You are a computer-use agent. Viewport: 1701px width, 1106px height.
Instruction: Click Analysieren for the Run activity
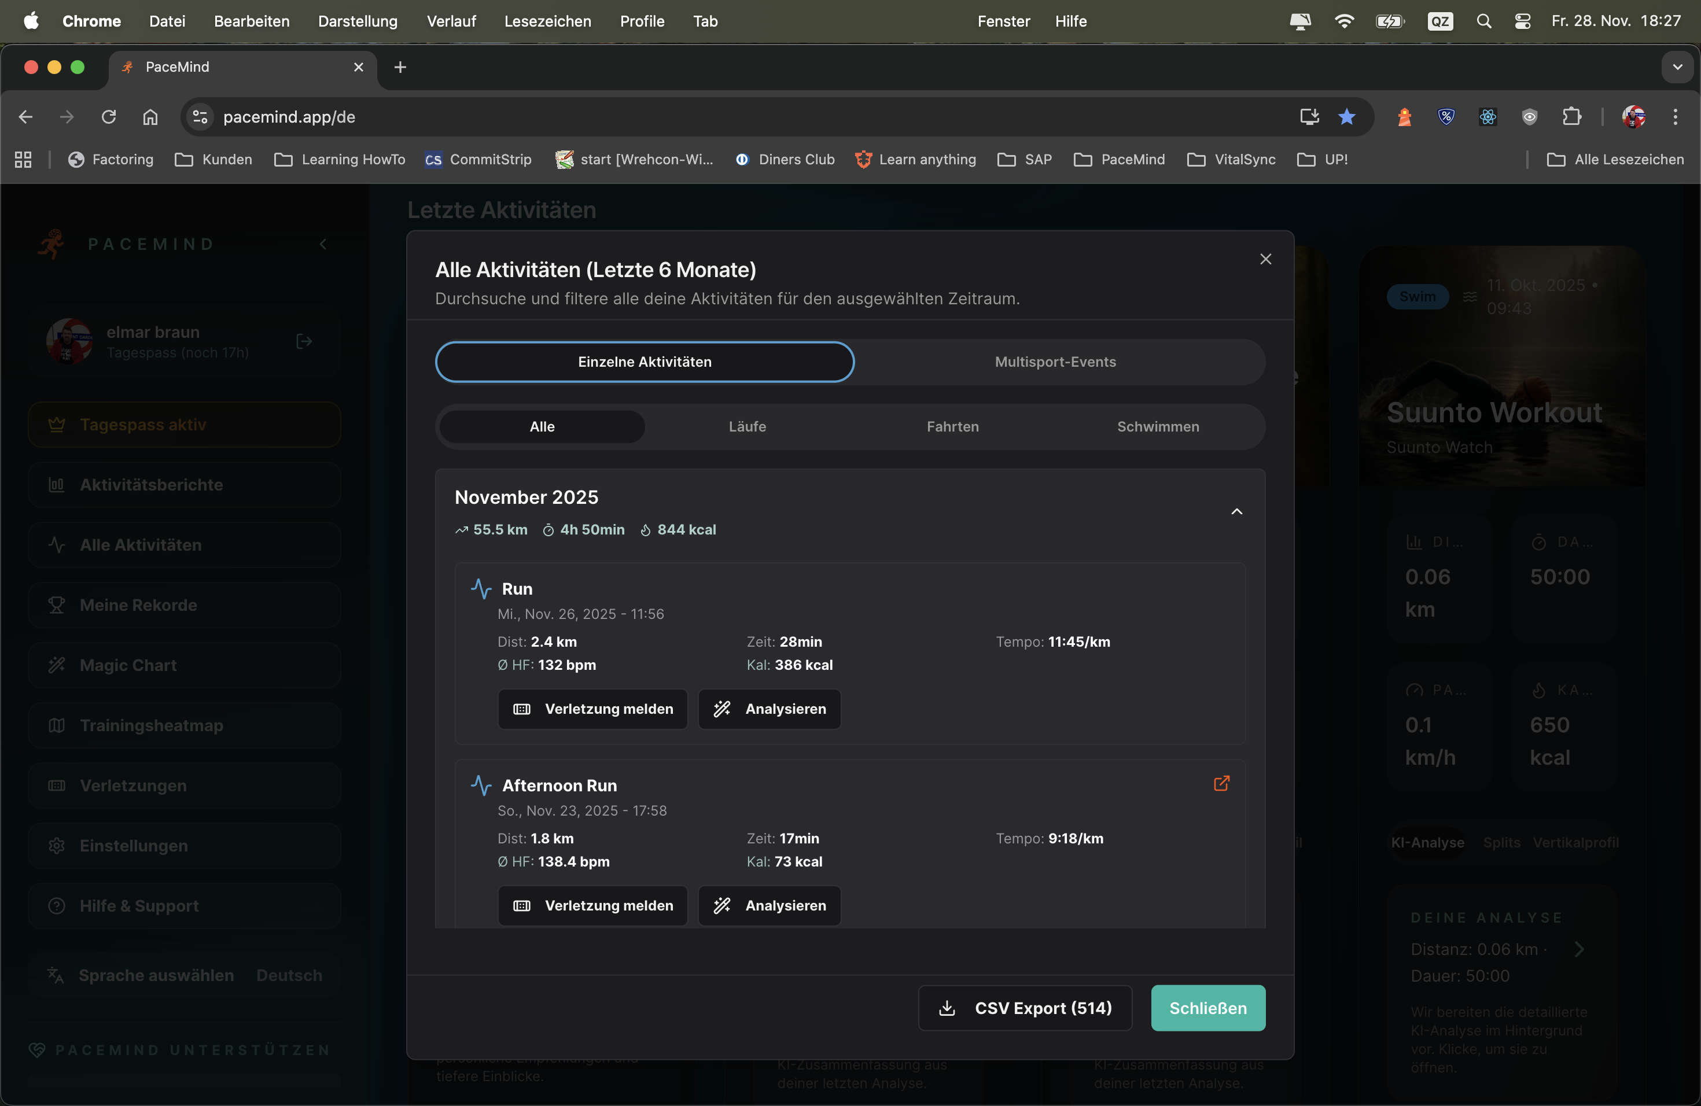(x=769, y=709)
